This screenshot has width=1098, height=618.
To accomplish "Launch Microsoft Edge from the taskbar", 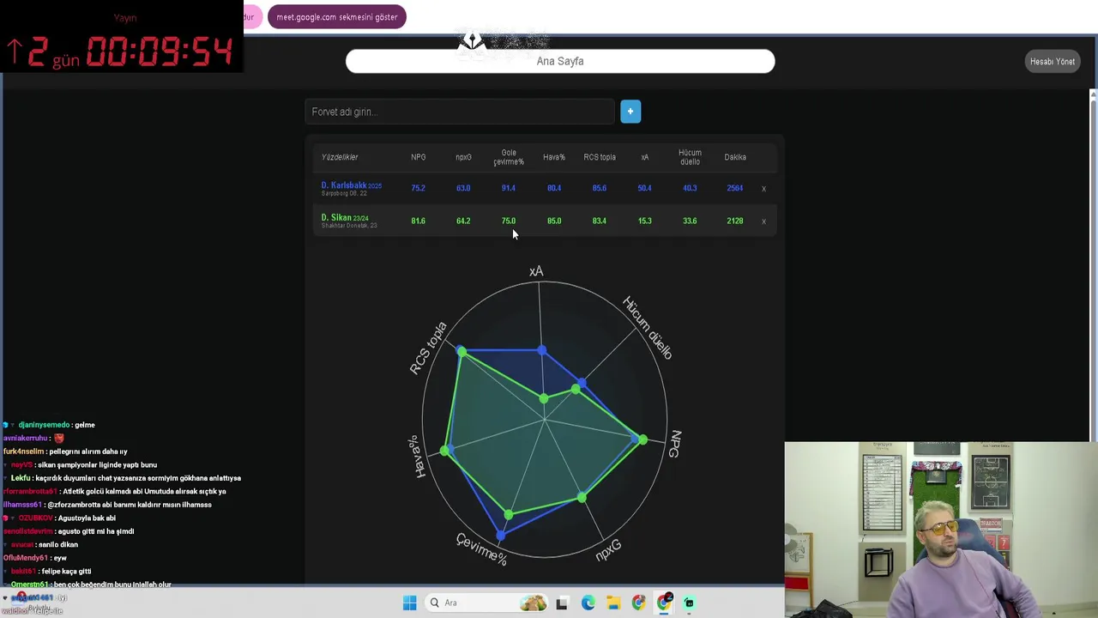I will click(x=588, y=603).
